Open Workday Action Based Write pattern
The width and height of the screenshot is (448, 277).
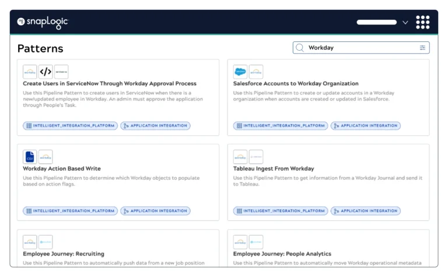click(62, 169)
